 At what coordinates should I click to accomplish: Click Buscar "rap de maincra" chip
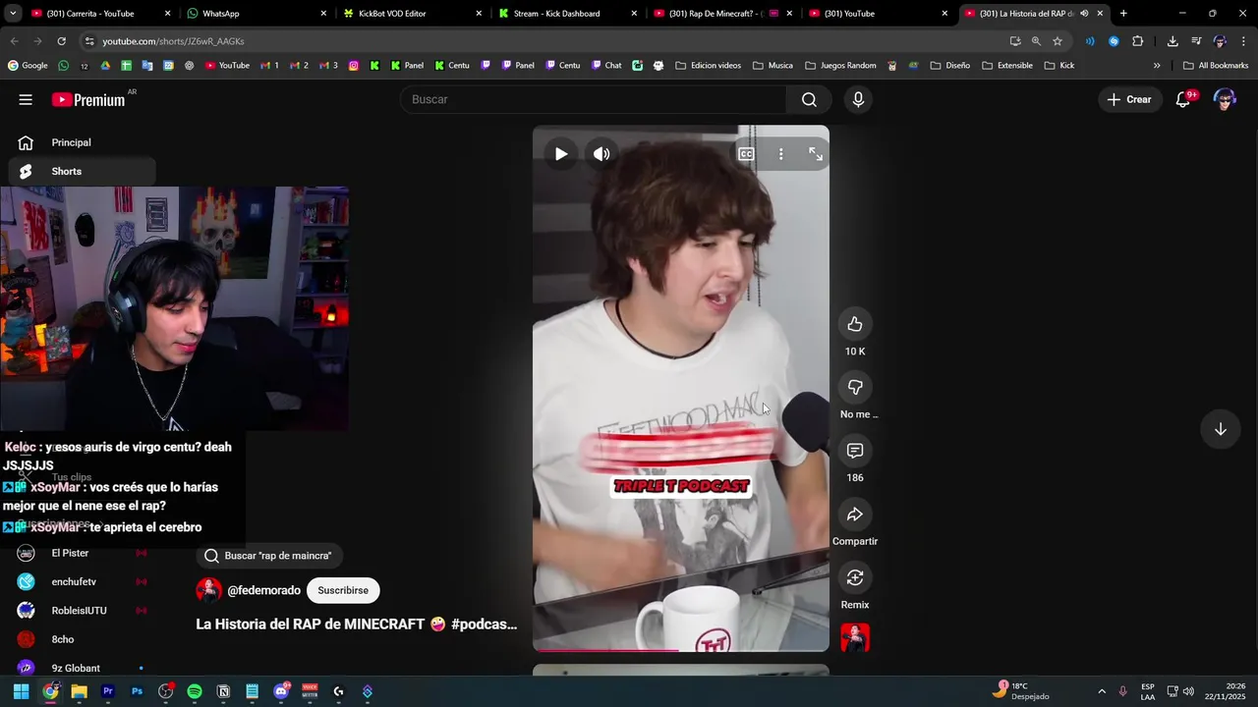268,556
